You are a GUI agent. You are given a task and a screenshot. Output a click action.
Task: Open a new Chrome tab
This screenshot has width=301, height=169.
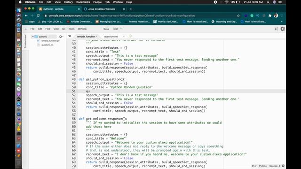[131, 9]
